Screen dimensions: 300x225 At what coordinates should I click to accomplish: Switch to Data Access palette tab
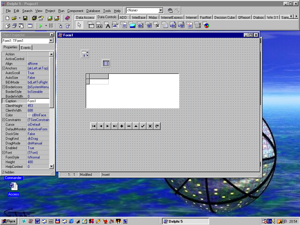(x=85, y=17)
